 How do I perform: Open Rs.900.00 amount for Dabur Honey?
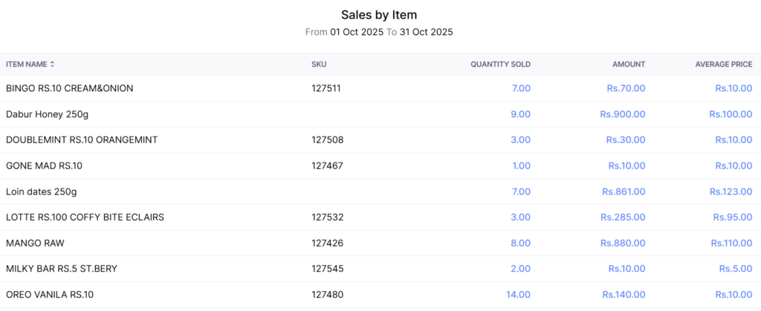click(x=623, y=114)
